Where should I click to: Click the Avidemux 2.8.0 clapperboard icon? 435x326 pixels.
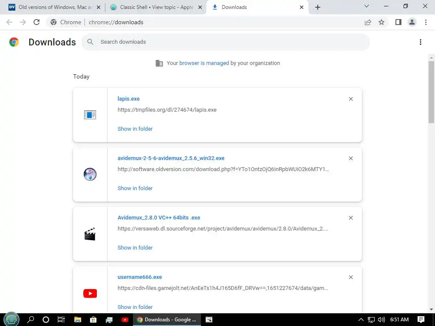(90, 234)
